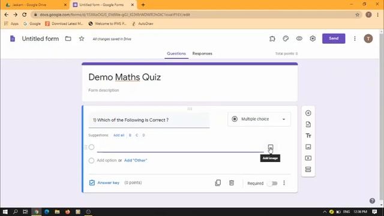Open the customize theme palette icon
Screen dimensions: 384x216
(286, 38)
